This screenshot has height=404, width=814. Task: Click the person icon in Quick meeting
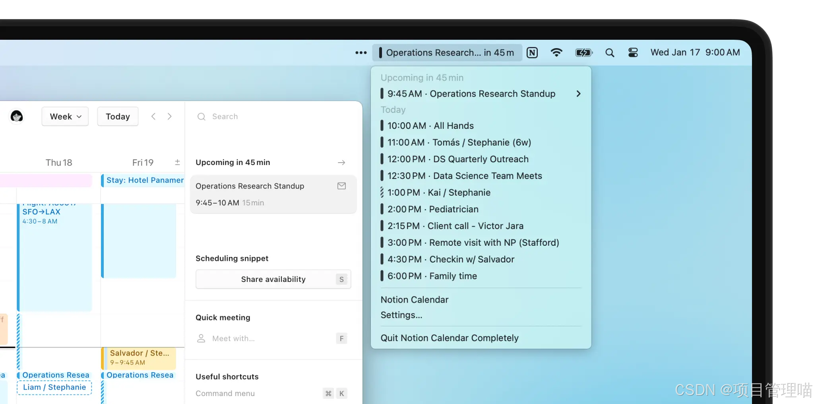point(201,338)
